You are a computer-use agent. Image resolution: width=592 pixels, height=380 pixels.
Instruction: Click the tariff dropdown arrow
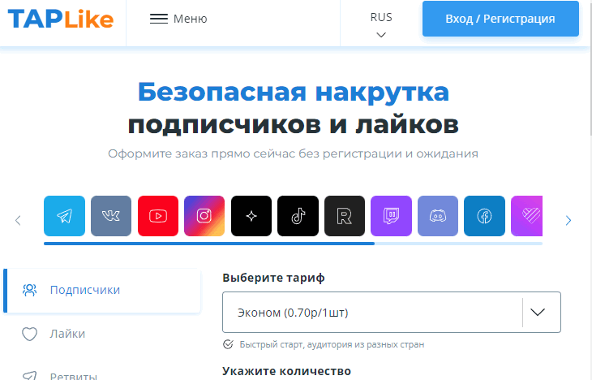coord(537,313)
